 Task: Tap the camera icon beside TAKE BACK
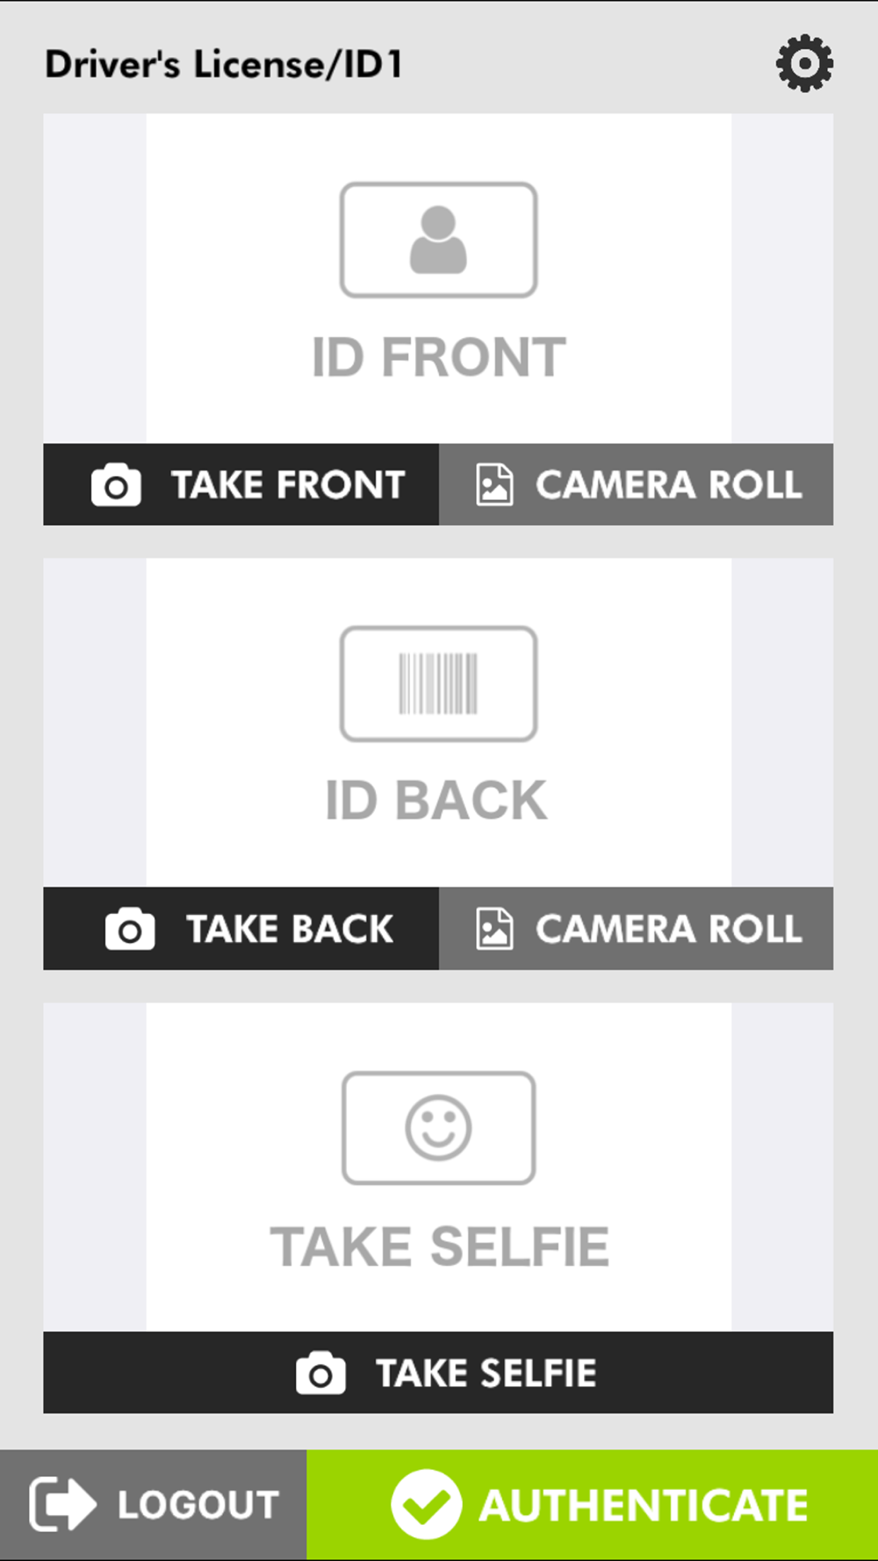[130, 929]
